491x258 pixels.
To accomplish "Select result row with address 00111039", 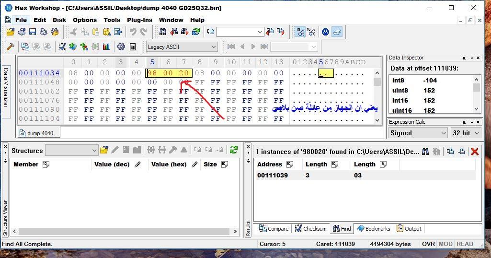I will pyautogui.click(x=365, y=175).
